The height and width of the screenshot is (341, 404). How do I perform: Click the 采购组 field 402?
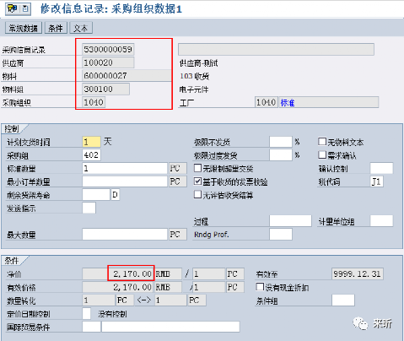point(91,155)
